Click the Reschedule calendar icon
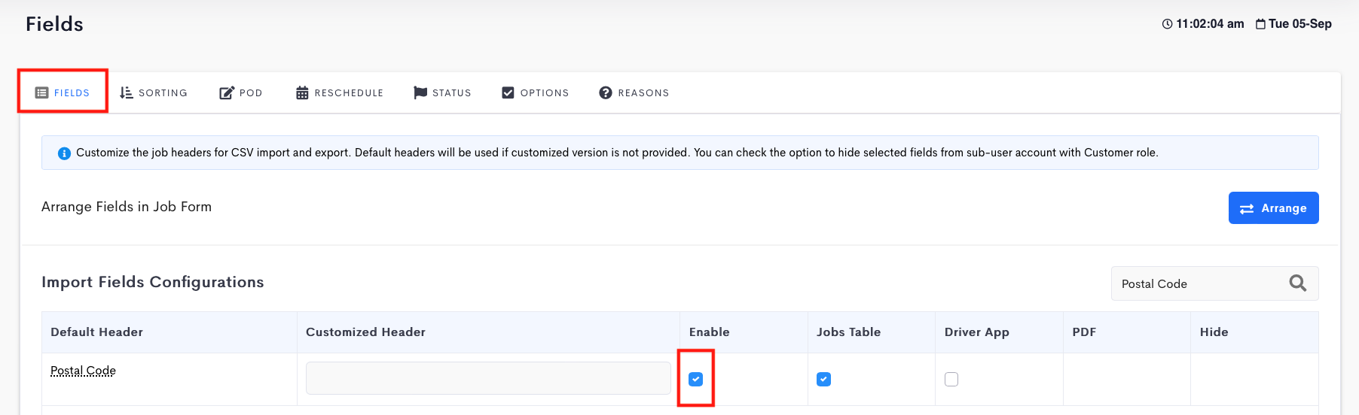This screenshot has height=415, width=1359. [x=302, y=92]
